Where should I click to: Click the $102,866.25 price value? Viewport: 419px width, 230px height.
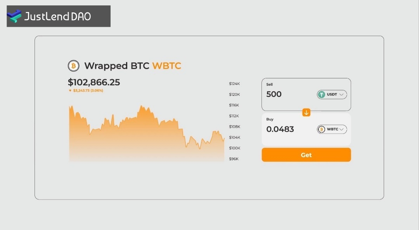pyautogui.click(x=94, y=82)
